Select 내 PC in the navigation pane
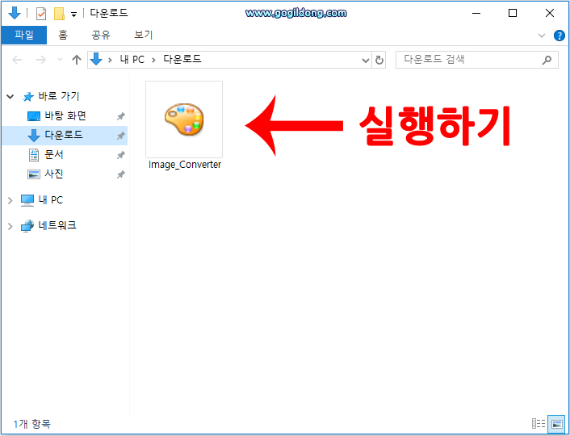The image size is (570, 436). click(x=51, y=200)
